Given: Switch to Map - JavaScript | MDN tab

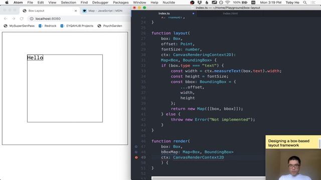Looking at the screenshot, I should [105, 10].
